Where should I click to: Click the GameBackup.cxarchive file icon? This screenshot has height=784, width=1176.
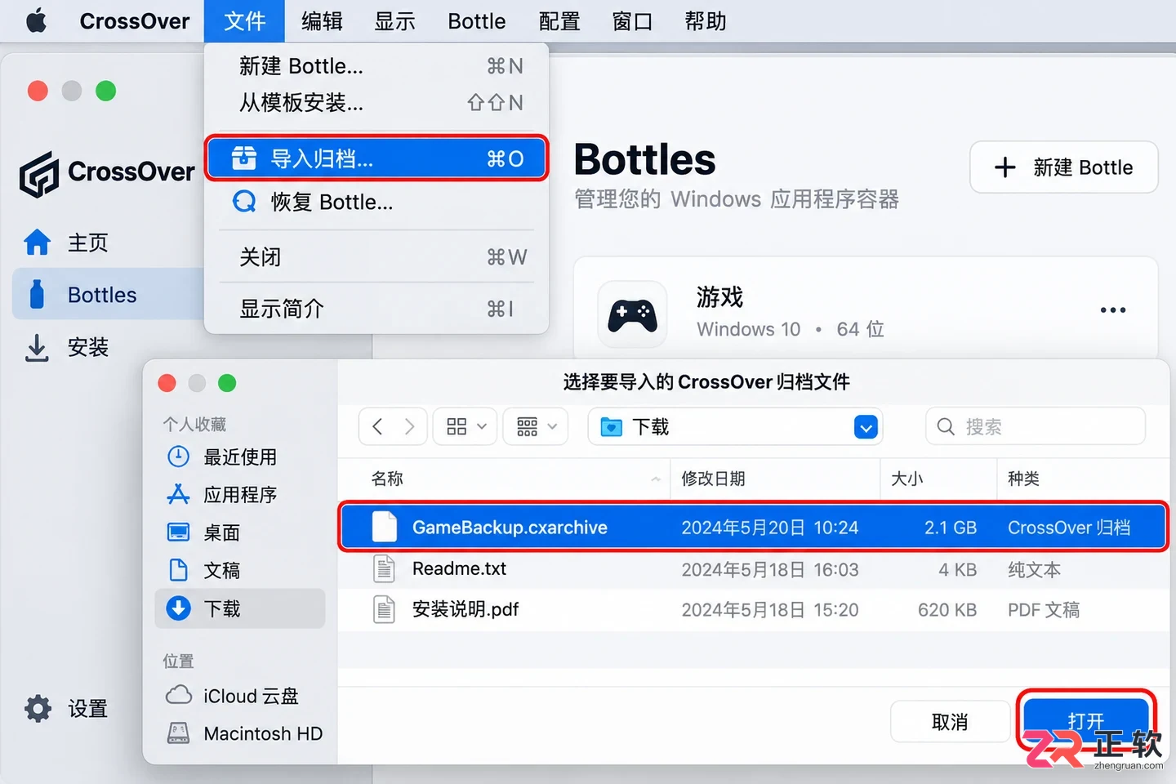pos(384,527)
